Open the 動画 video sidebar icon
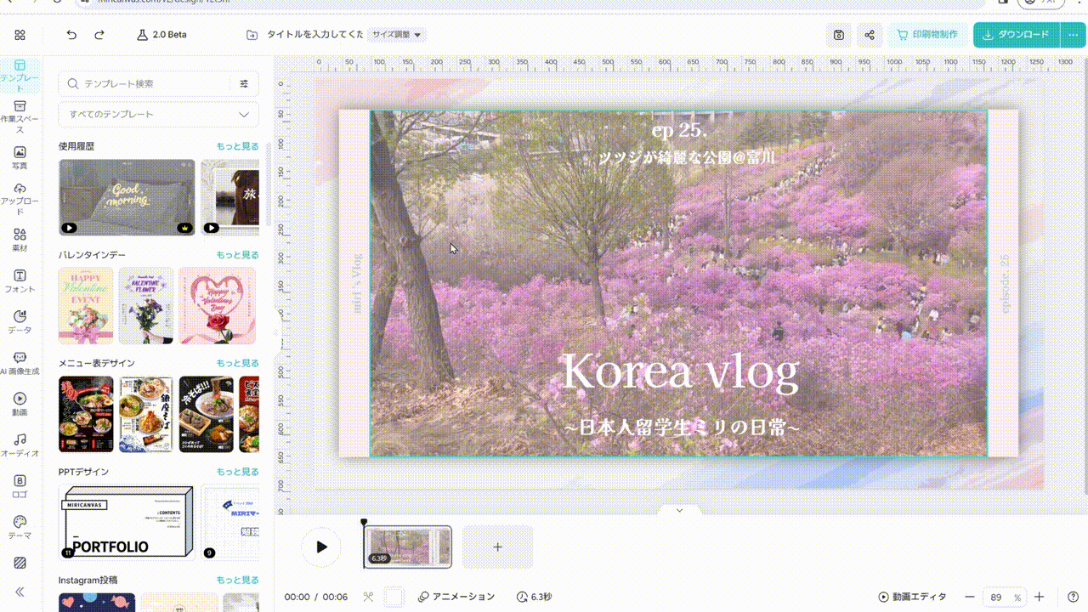1088x612 pixels. 20,405
